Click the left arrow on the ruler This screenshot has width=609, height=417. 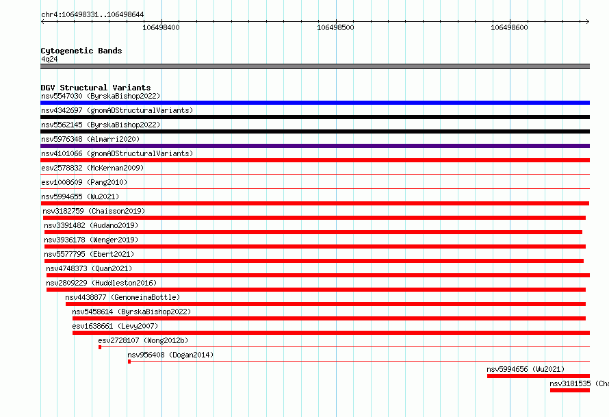coord(42,21)
